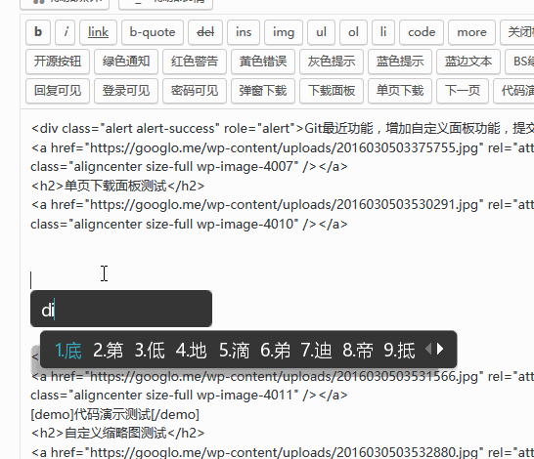Insert a 灰色提示 alert block
Screen dimensions: 534x459
tap(332, 62)
